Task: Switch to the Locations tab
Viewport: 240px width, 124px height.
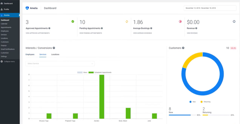Action: click(55, 54)
